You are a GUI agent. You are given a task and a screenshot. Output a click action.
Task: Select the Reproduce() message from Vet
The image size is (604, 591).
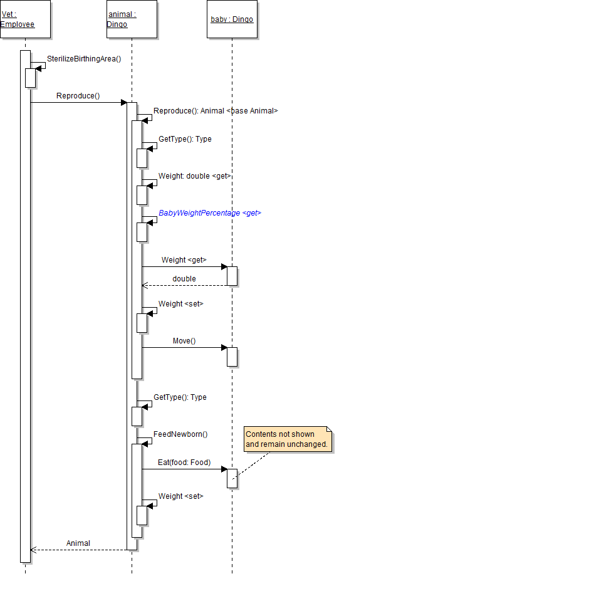(x=78, y=96)
